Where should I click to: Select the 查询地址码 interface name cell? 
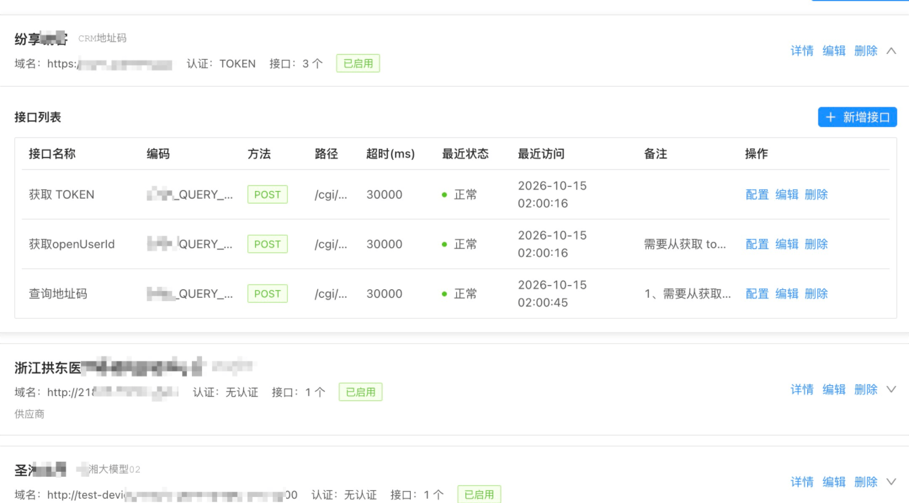[x=58, y=294]
